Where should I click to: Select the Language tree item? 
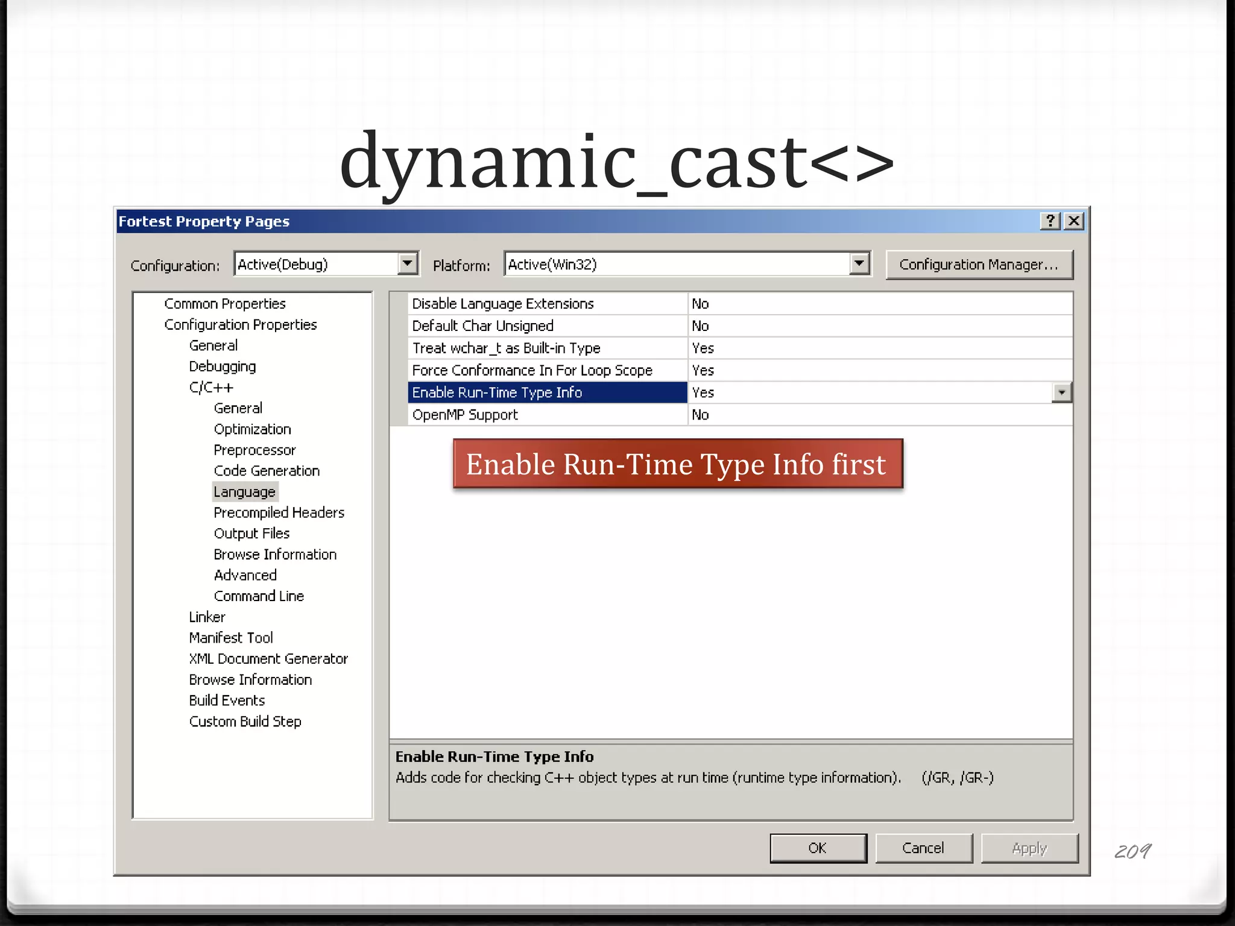(245, 492)
